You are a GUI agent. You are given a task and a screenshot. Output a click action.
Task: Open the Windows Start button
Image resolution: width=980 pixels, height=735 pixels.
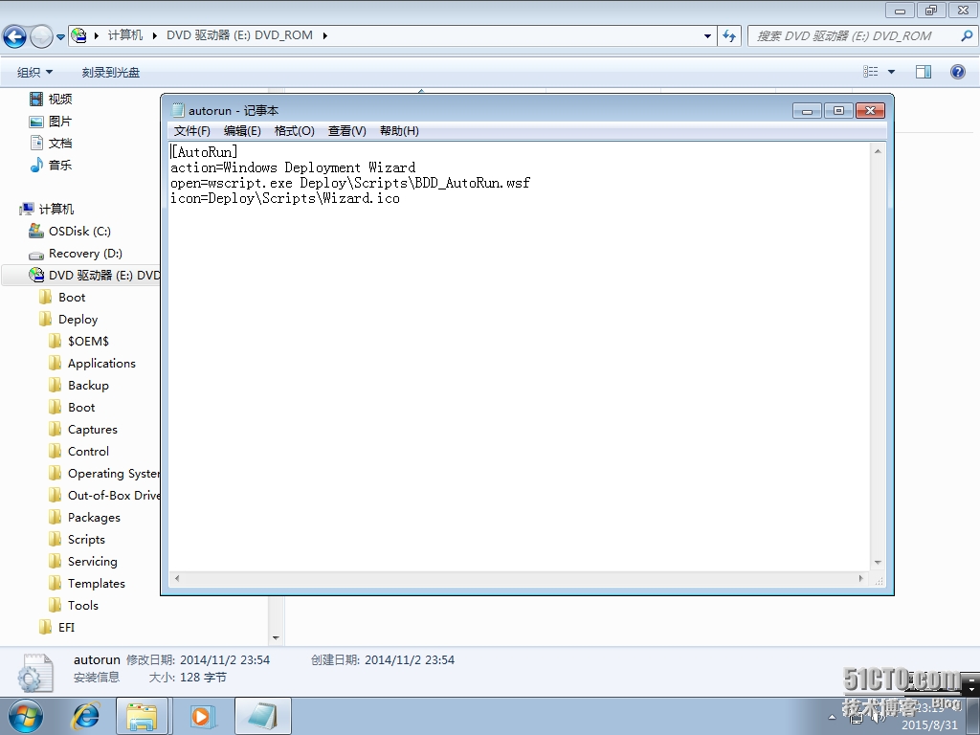[x=26, y=716]
